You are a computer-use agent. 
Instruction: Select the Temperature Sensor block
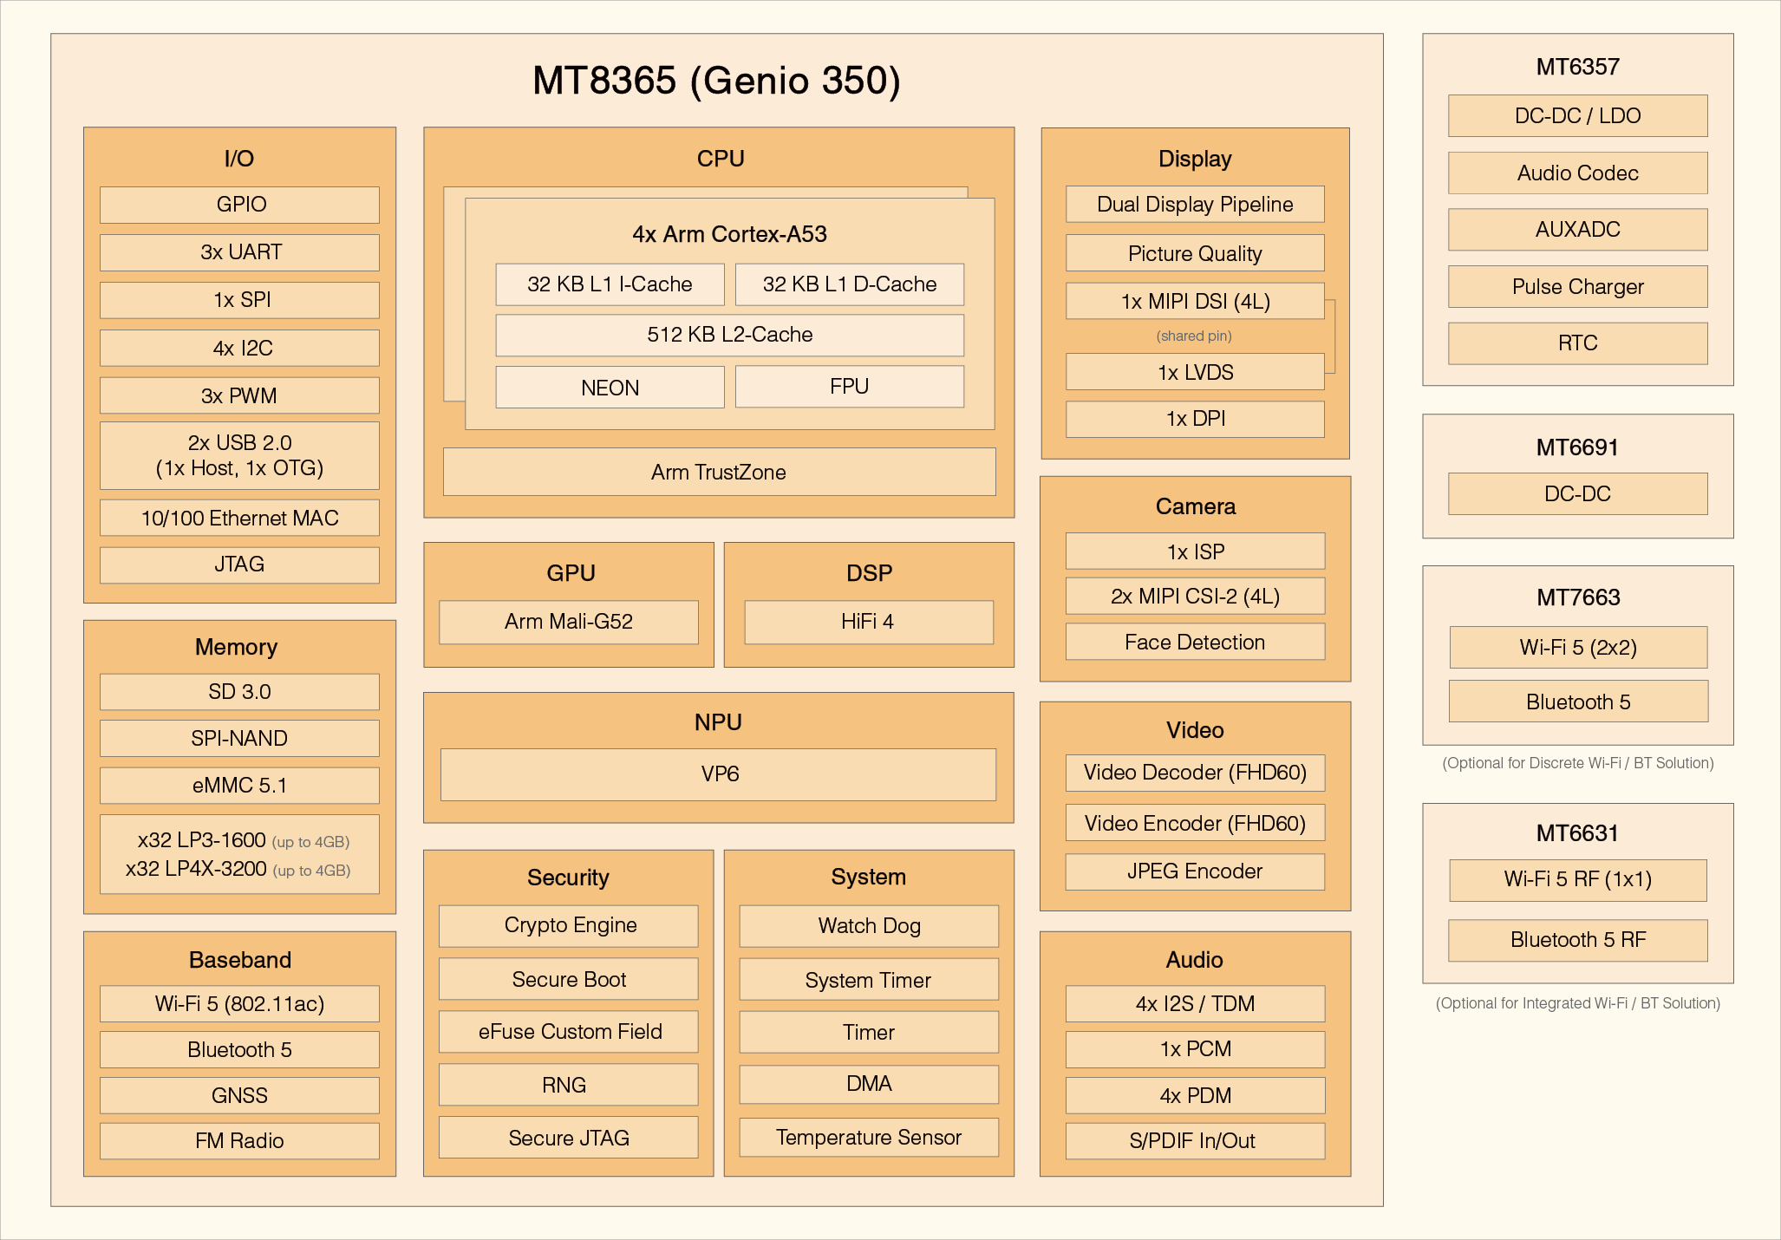coord(868,1138)
